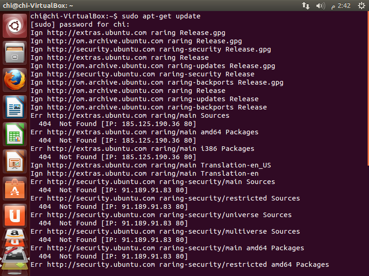The image size is (369, 276).
Task: Click the Translation-en_US output line
Action: point(150,165)
